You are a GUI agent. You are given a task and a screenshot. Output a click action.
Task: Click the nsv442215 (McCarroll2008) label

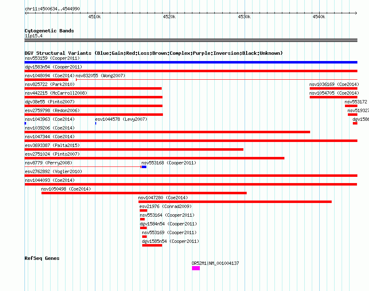point(56,93)
